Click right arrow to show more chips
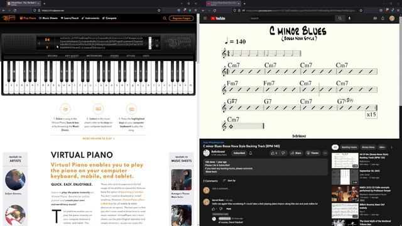 (x=391, y=148)
